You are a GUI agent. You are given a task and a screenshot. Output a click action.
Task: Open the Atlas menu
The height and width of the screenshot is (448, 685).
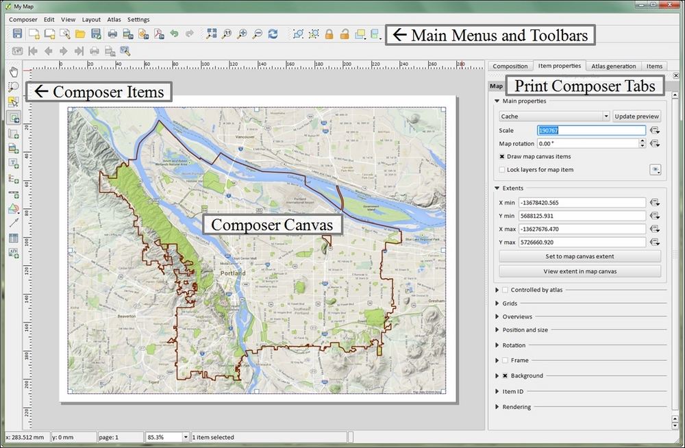(x=114, y=20)
